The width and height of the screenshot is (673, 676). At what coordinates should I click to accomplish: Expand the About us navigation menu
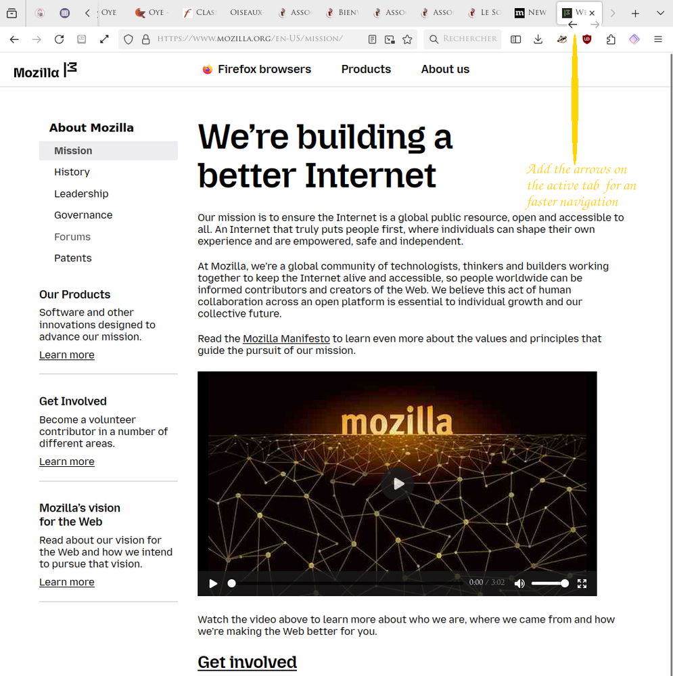coord(445,69)
